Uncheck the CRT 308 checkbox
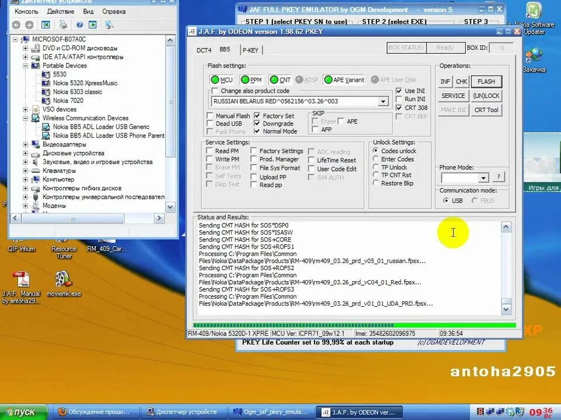Image resolution: width=561 pixels, height=420 pixels. pyautogui.click(x=399, y=108)
